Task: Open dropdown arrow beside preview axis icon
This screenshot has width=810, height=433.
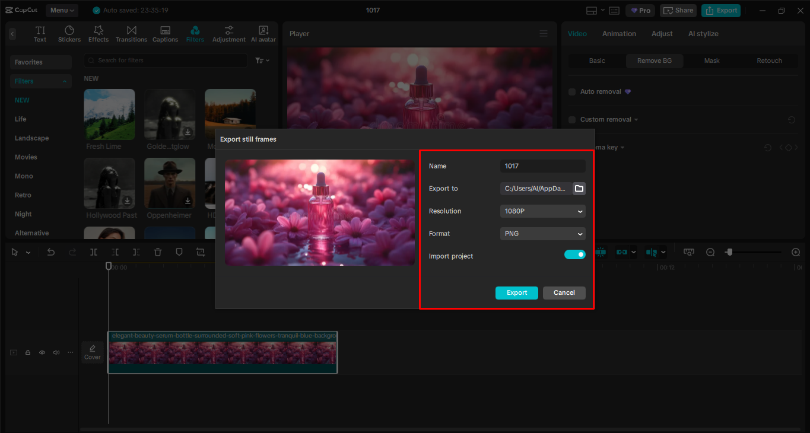Action: [663, 252]
